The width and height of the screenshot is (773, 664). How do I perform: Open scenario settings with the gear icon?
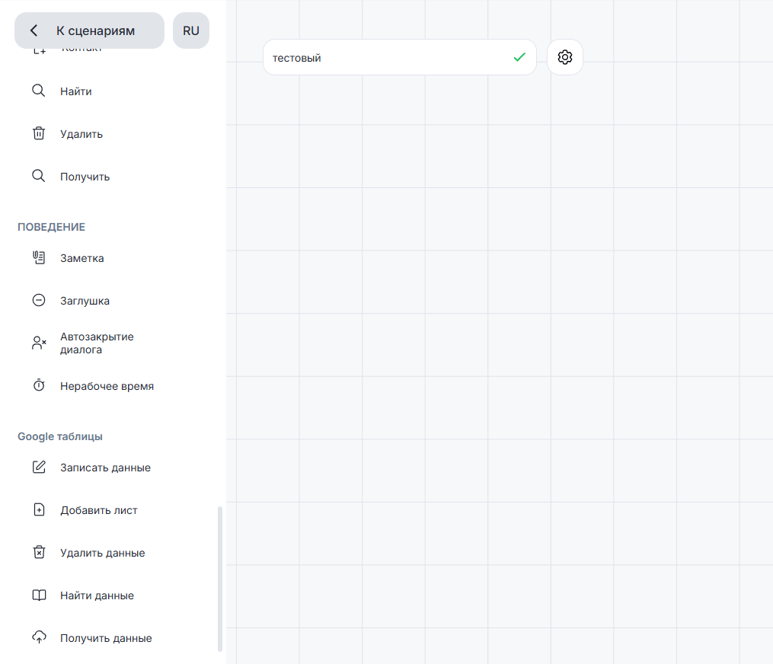coord(565,57)
